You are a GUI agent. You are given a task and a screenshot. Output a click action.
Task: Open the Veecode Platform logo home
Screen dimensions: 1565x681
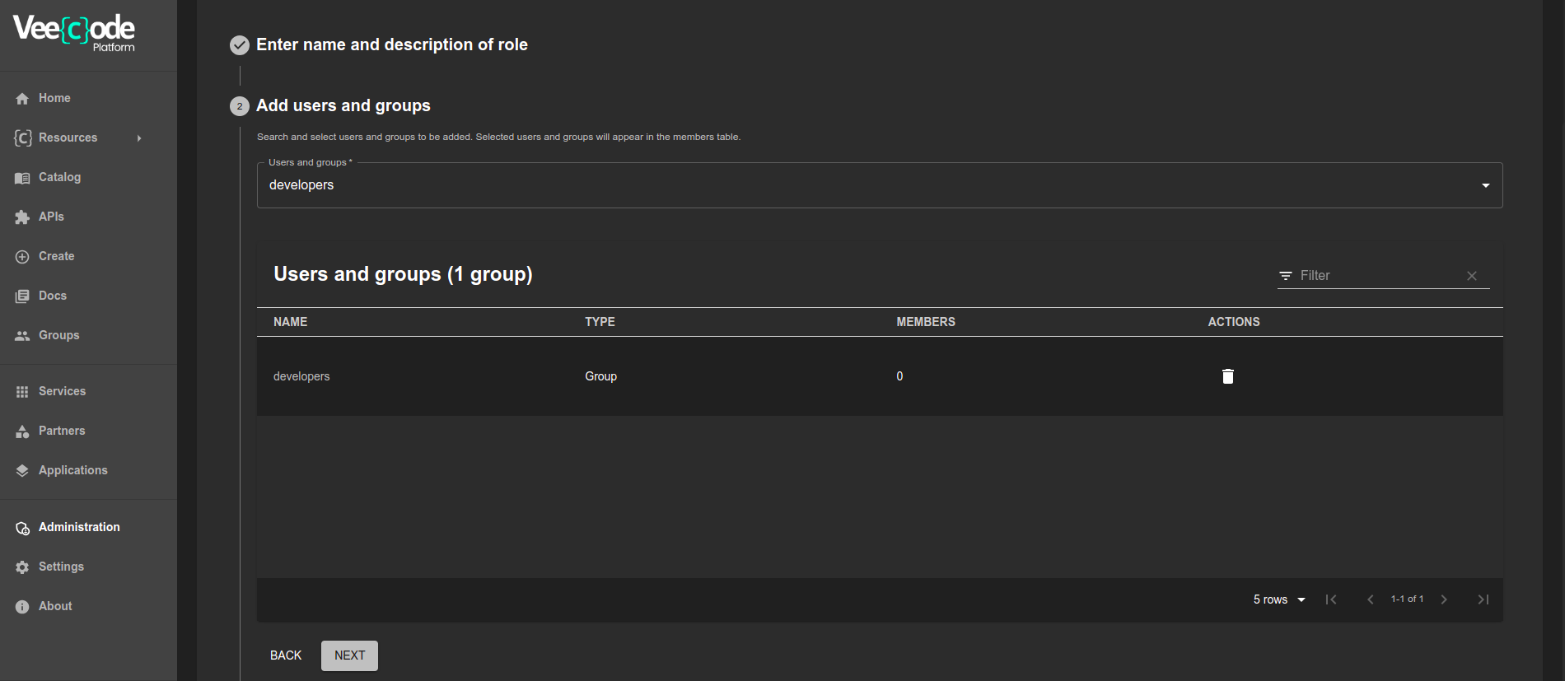(74, 33)
